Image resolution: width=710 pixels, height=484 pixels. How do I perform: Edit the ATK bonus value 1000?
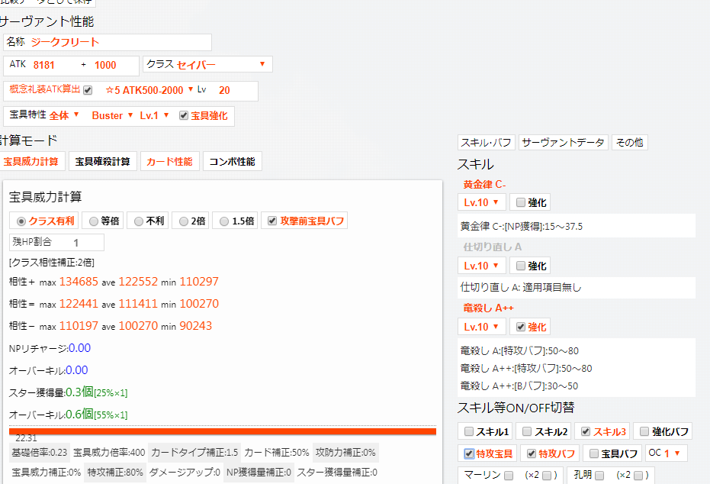pos(105,65)
